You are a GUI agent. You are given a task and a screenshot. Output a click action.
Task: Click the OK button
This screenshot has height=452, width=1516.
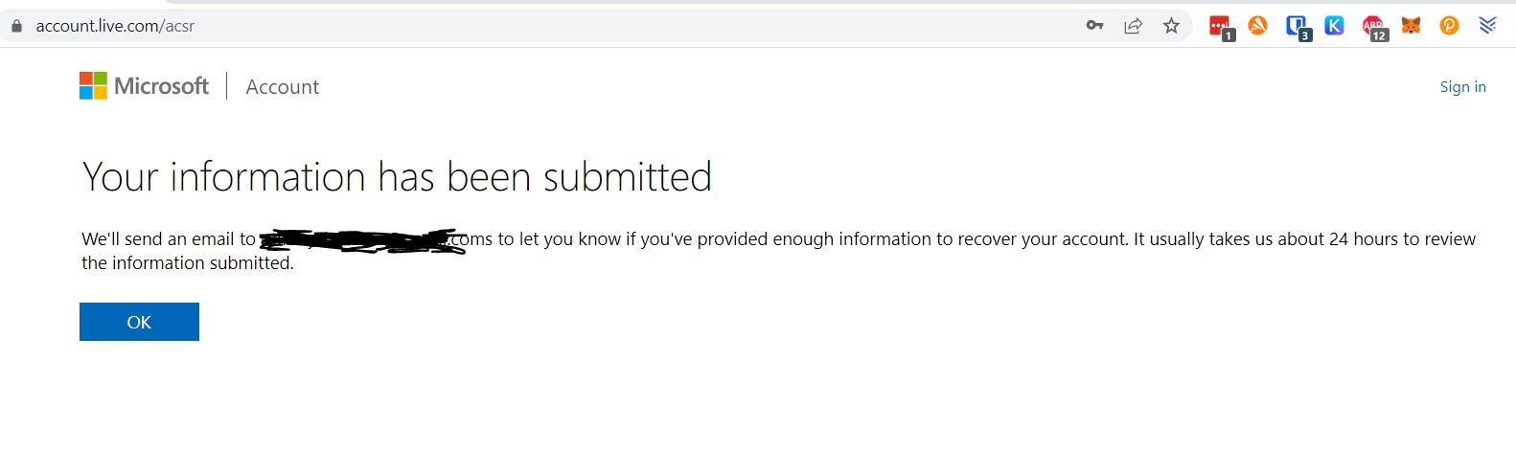(139, 322)
